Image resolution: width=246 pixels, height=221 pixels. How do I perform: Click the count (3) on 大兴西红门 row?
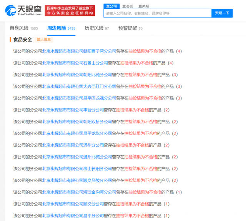point(179,86)
